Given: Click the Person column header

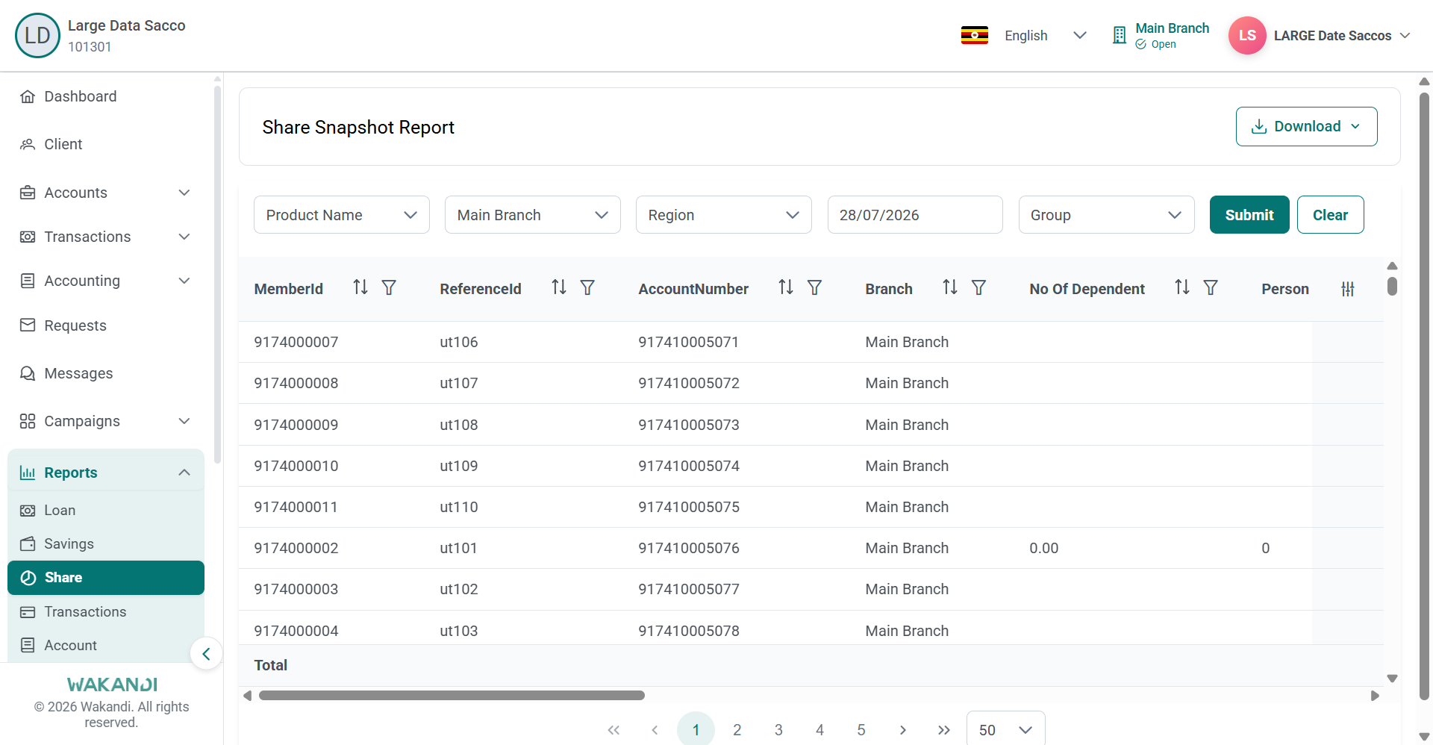Looking at the screenshot, I should pyautogui.click(x=1285, y=289).
